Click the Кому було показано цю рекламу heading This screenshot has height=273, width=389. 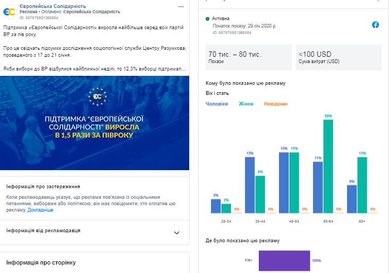246,83
